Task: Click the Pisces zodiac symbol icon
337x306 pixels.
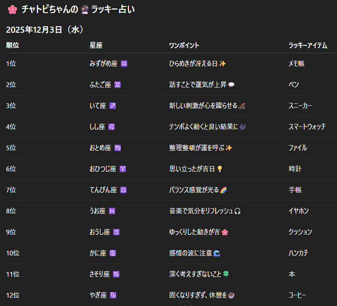Action: [112, 211]
